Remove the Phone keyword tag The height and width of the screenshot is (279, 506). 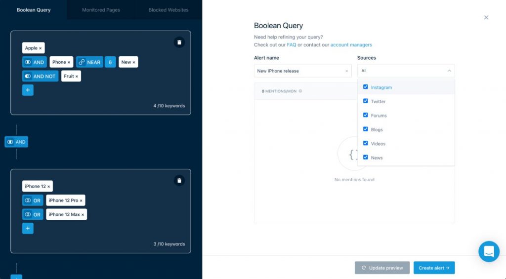click(69, 62)
